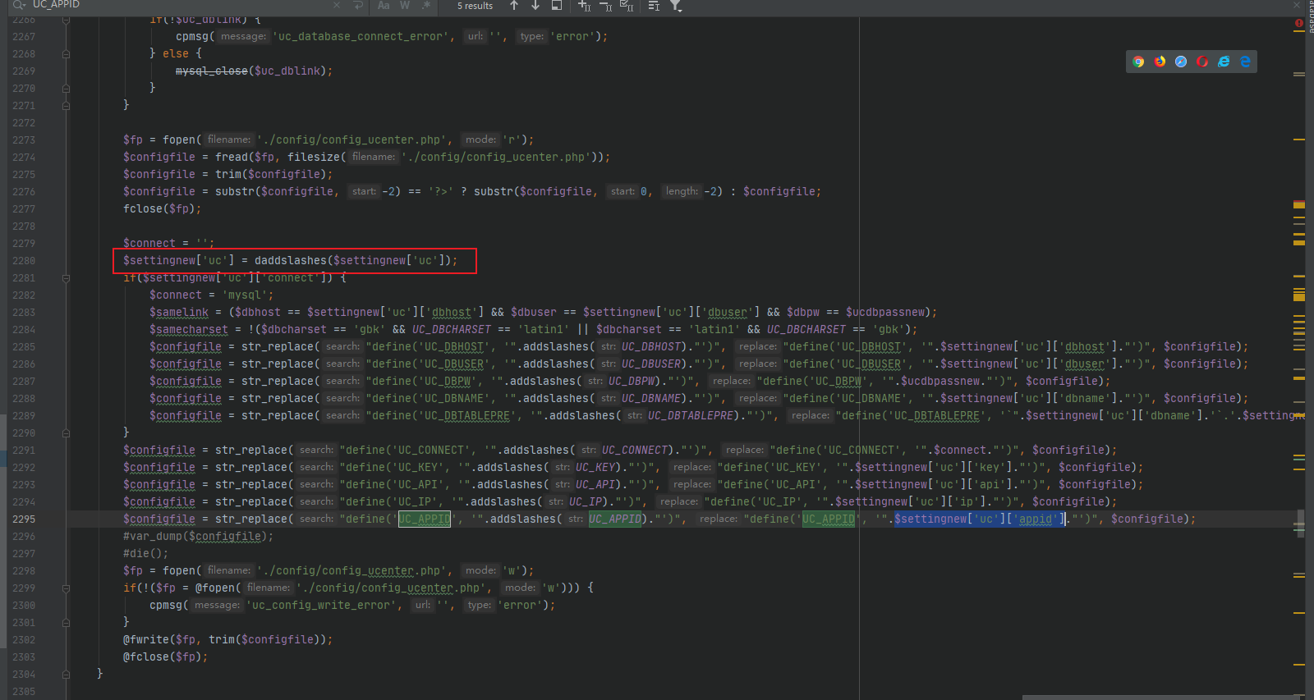The image size is (1314, 700).
Task: Click #die(); comment on line 2297
Action: point(146,554)
